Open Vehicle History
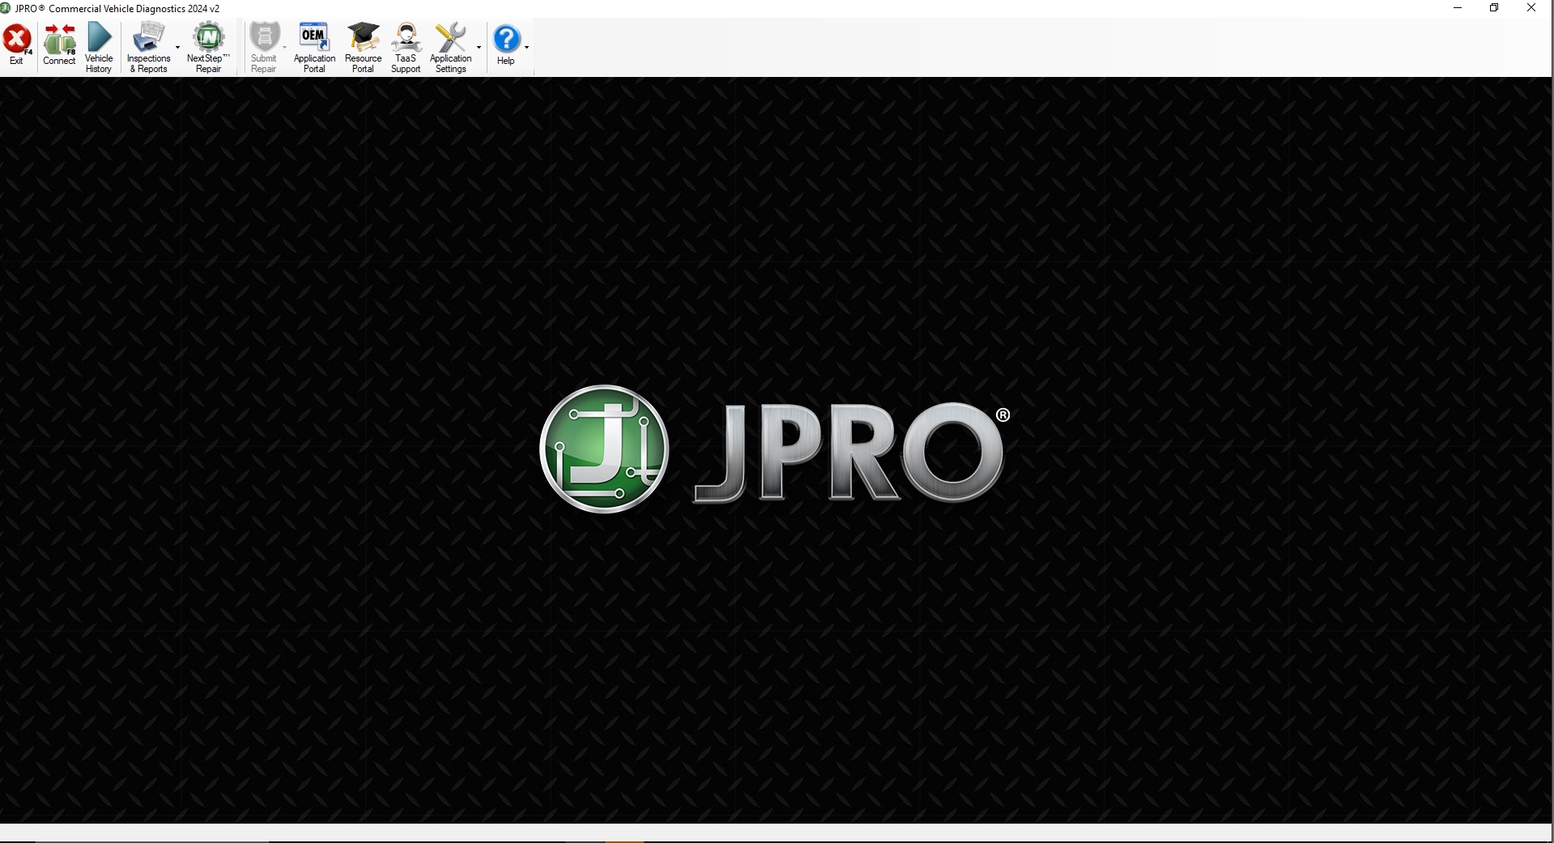Screen dimensions: 1554x843 click(98, 45)
